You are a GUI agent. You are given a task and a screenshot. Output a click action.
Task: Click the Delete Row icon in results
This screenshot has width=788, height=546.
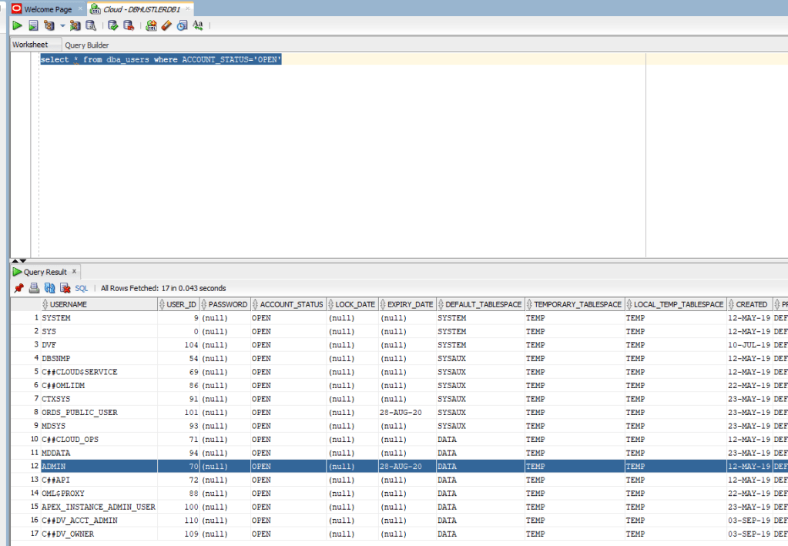(65, 288)
